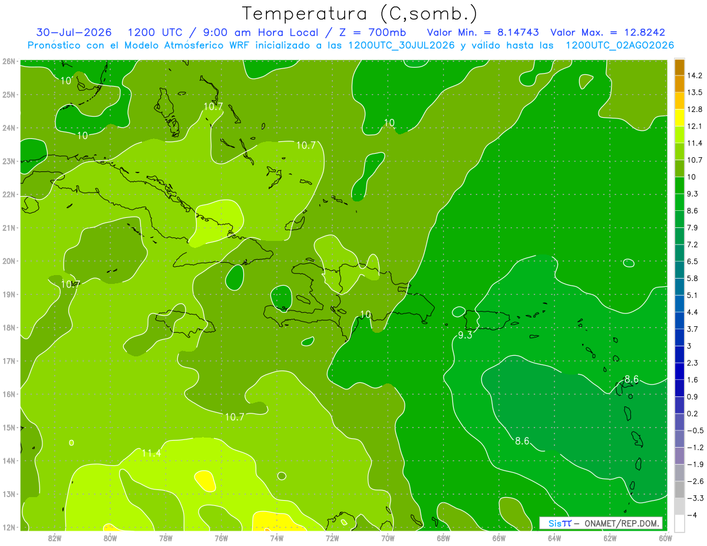Select the 'Valor Max. = 12.8242' text

(607, 32)
